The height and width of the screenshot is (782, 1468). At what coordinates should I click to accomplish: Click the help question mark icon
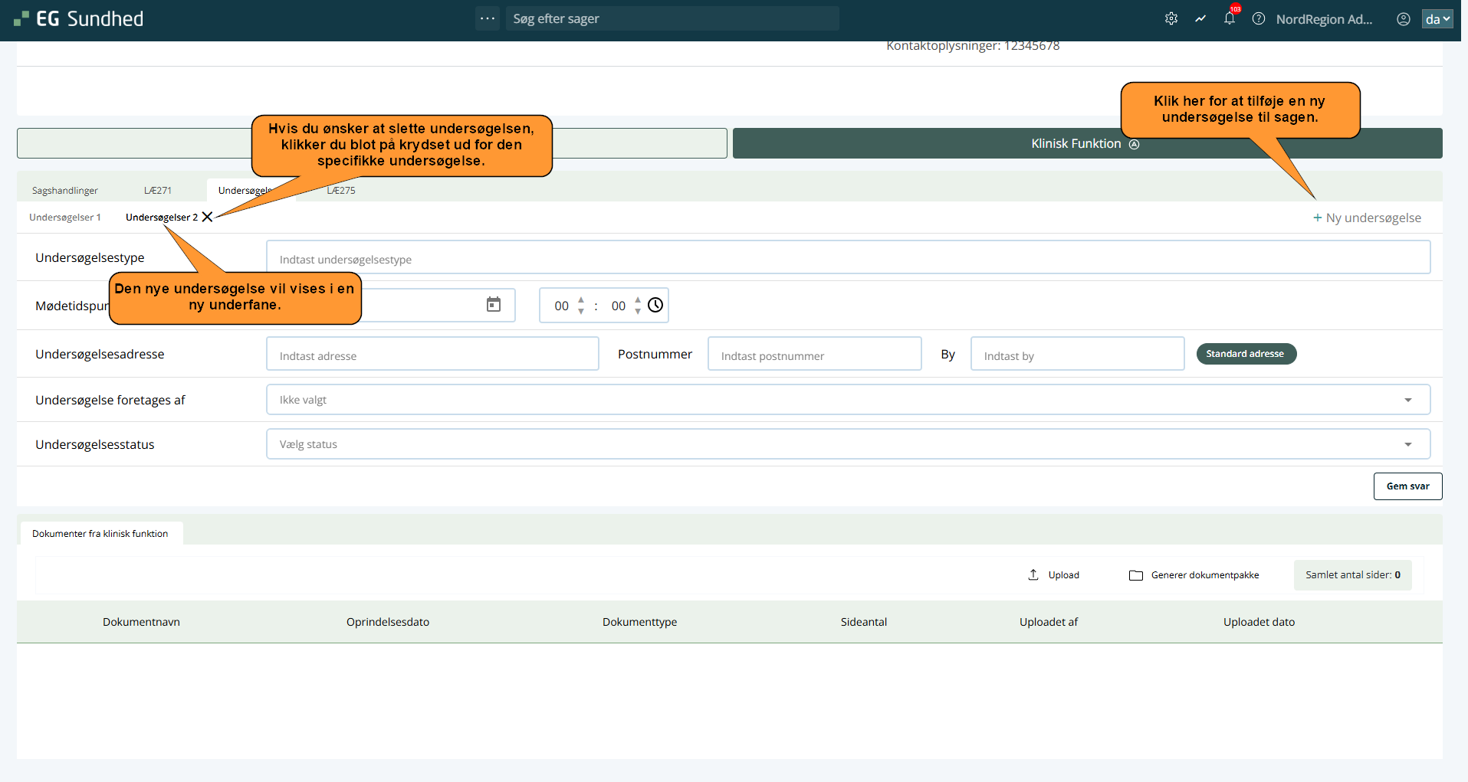tap(1258, 19)
